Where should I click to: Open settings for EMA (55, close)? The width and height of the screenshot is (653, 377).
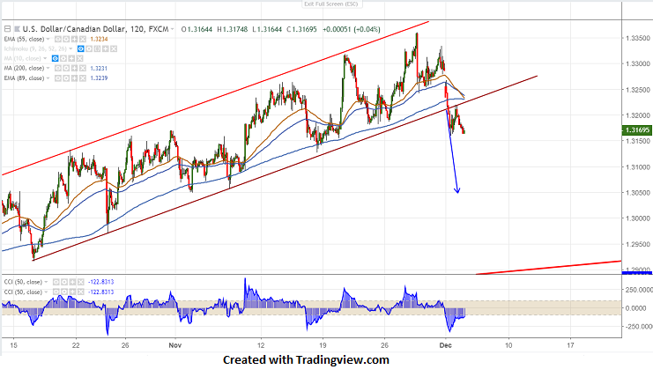[66, 39]
